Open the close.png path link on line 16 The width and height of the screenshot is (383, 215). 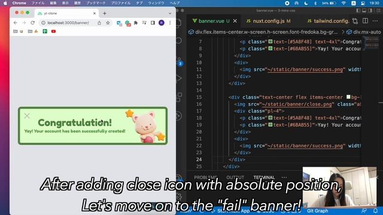tap(297, 104)
